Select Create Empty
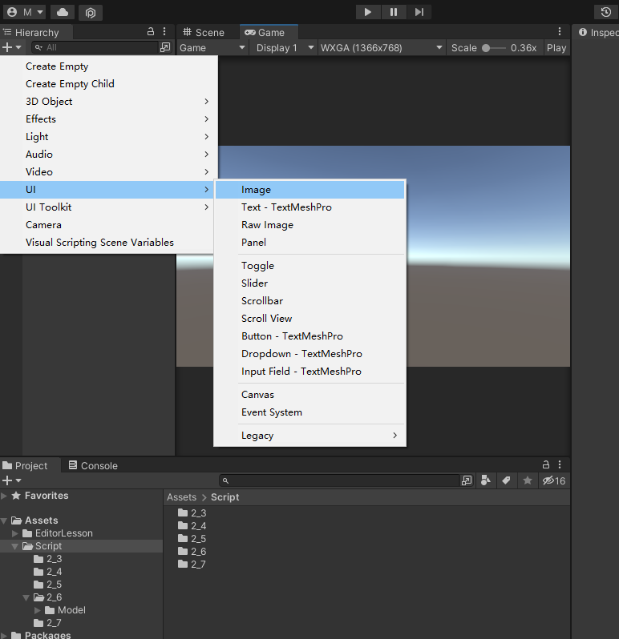This screenshot has height=639, width=619. click(108, 66)
